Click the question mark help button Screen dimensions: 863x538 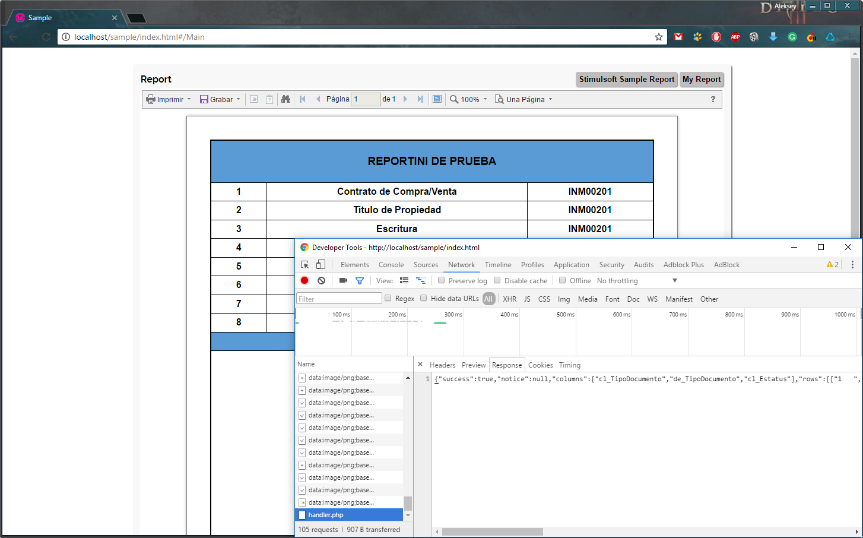coord(713,99)
